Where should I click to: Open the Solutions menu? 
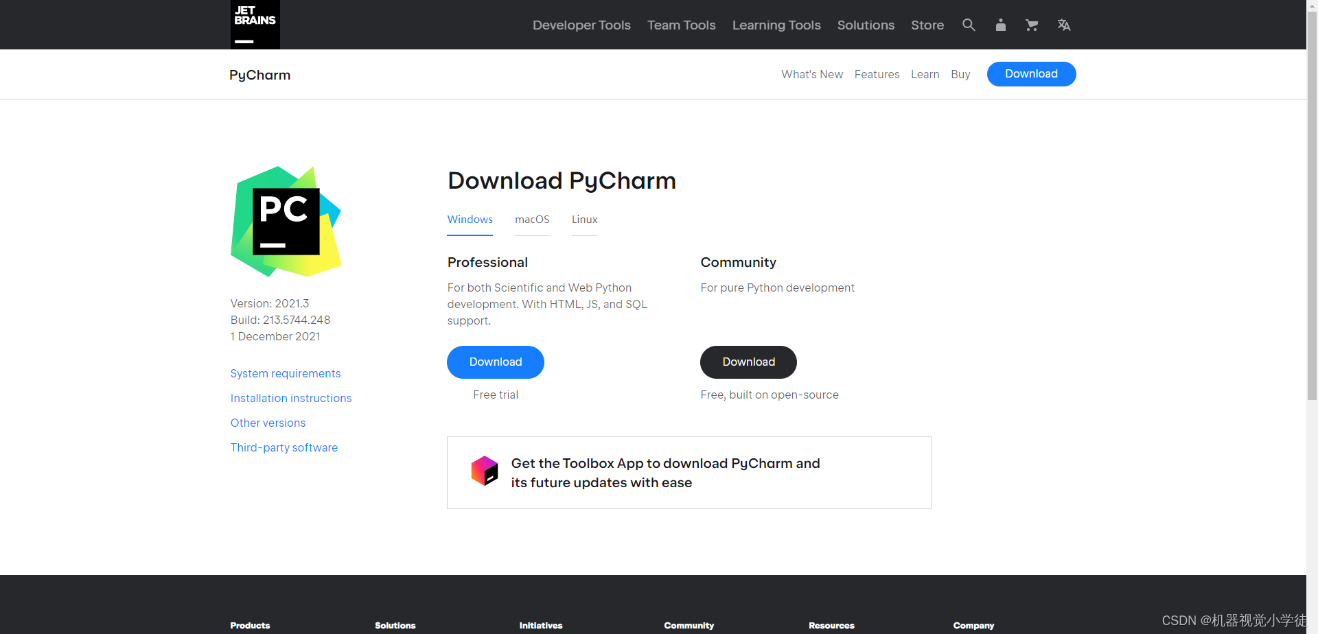pos(866,25)
